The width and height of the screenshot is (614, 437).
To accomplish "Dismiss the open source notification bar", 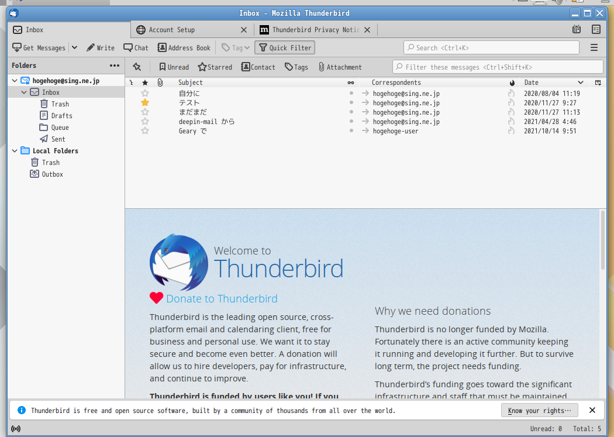I will (x=592, y=410).
